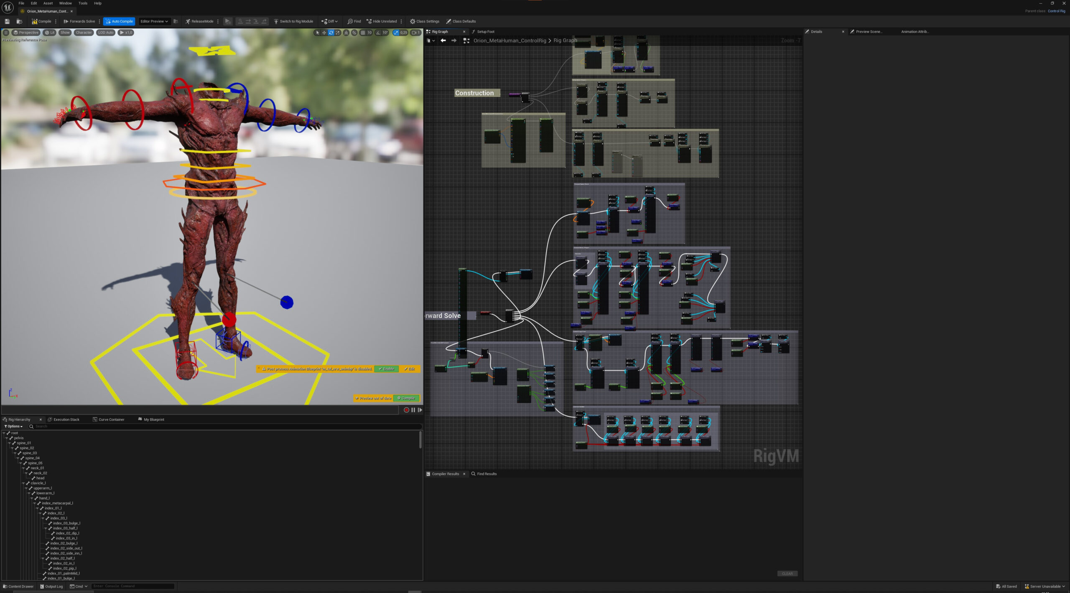Open the x1,0 playback speed menu
Viewport: 1070px width, 593px height.
126,33
